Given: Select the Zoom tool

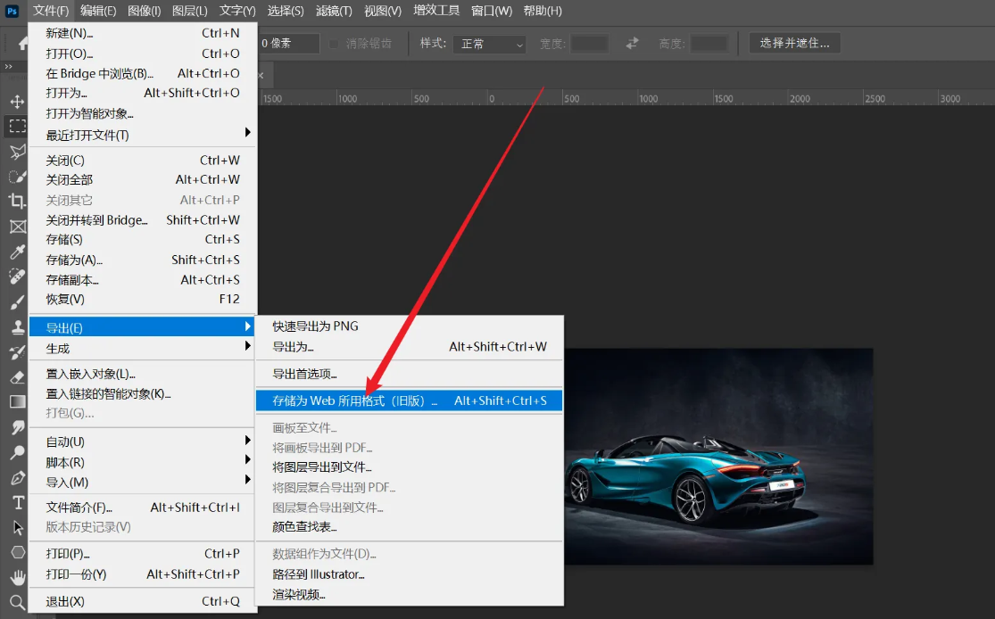Looking at the screenshot, I should tap(17, 602).
